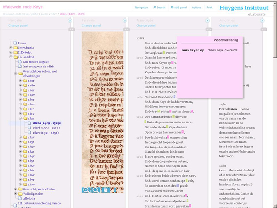Click the Search button in top bar
The width and height of the screenshot is (277, 208).
(x=159, y=8)
